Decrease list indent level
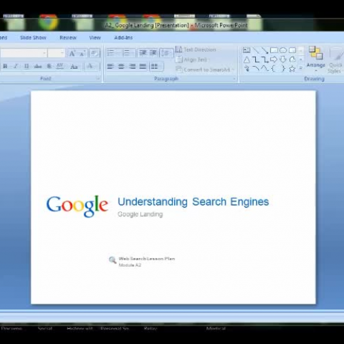 (142, 53)
